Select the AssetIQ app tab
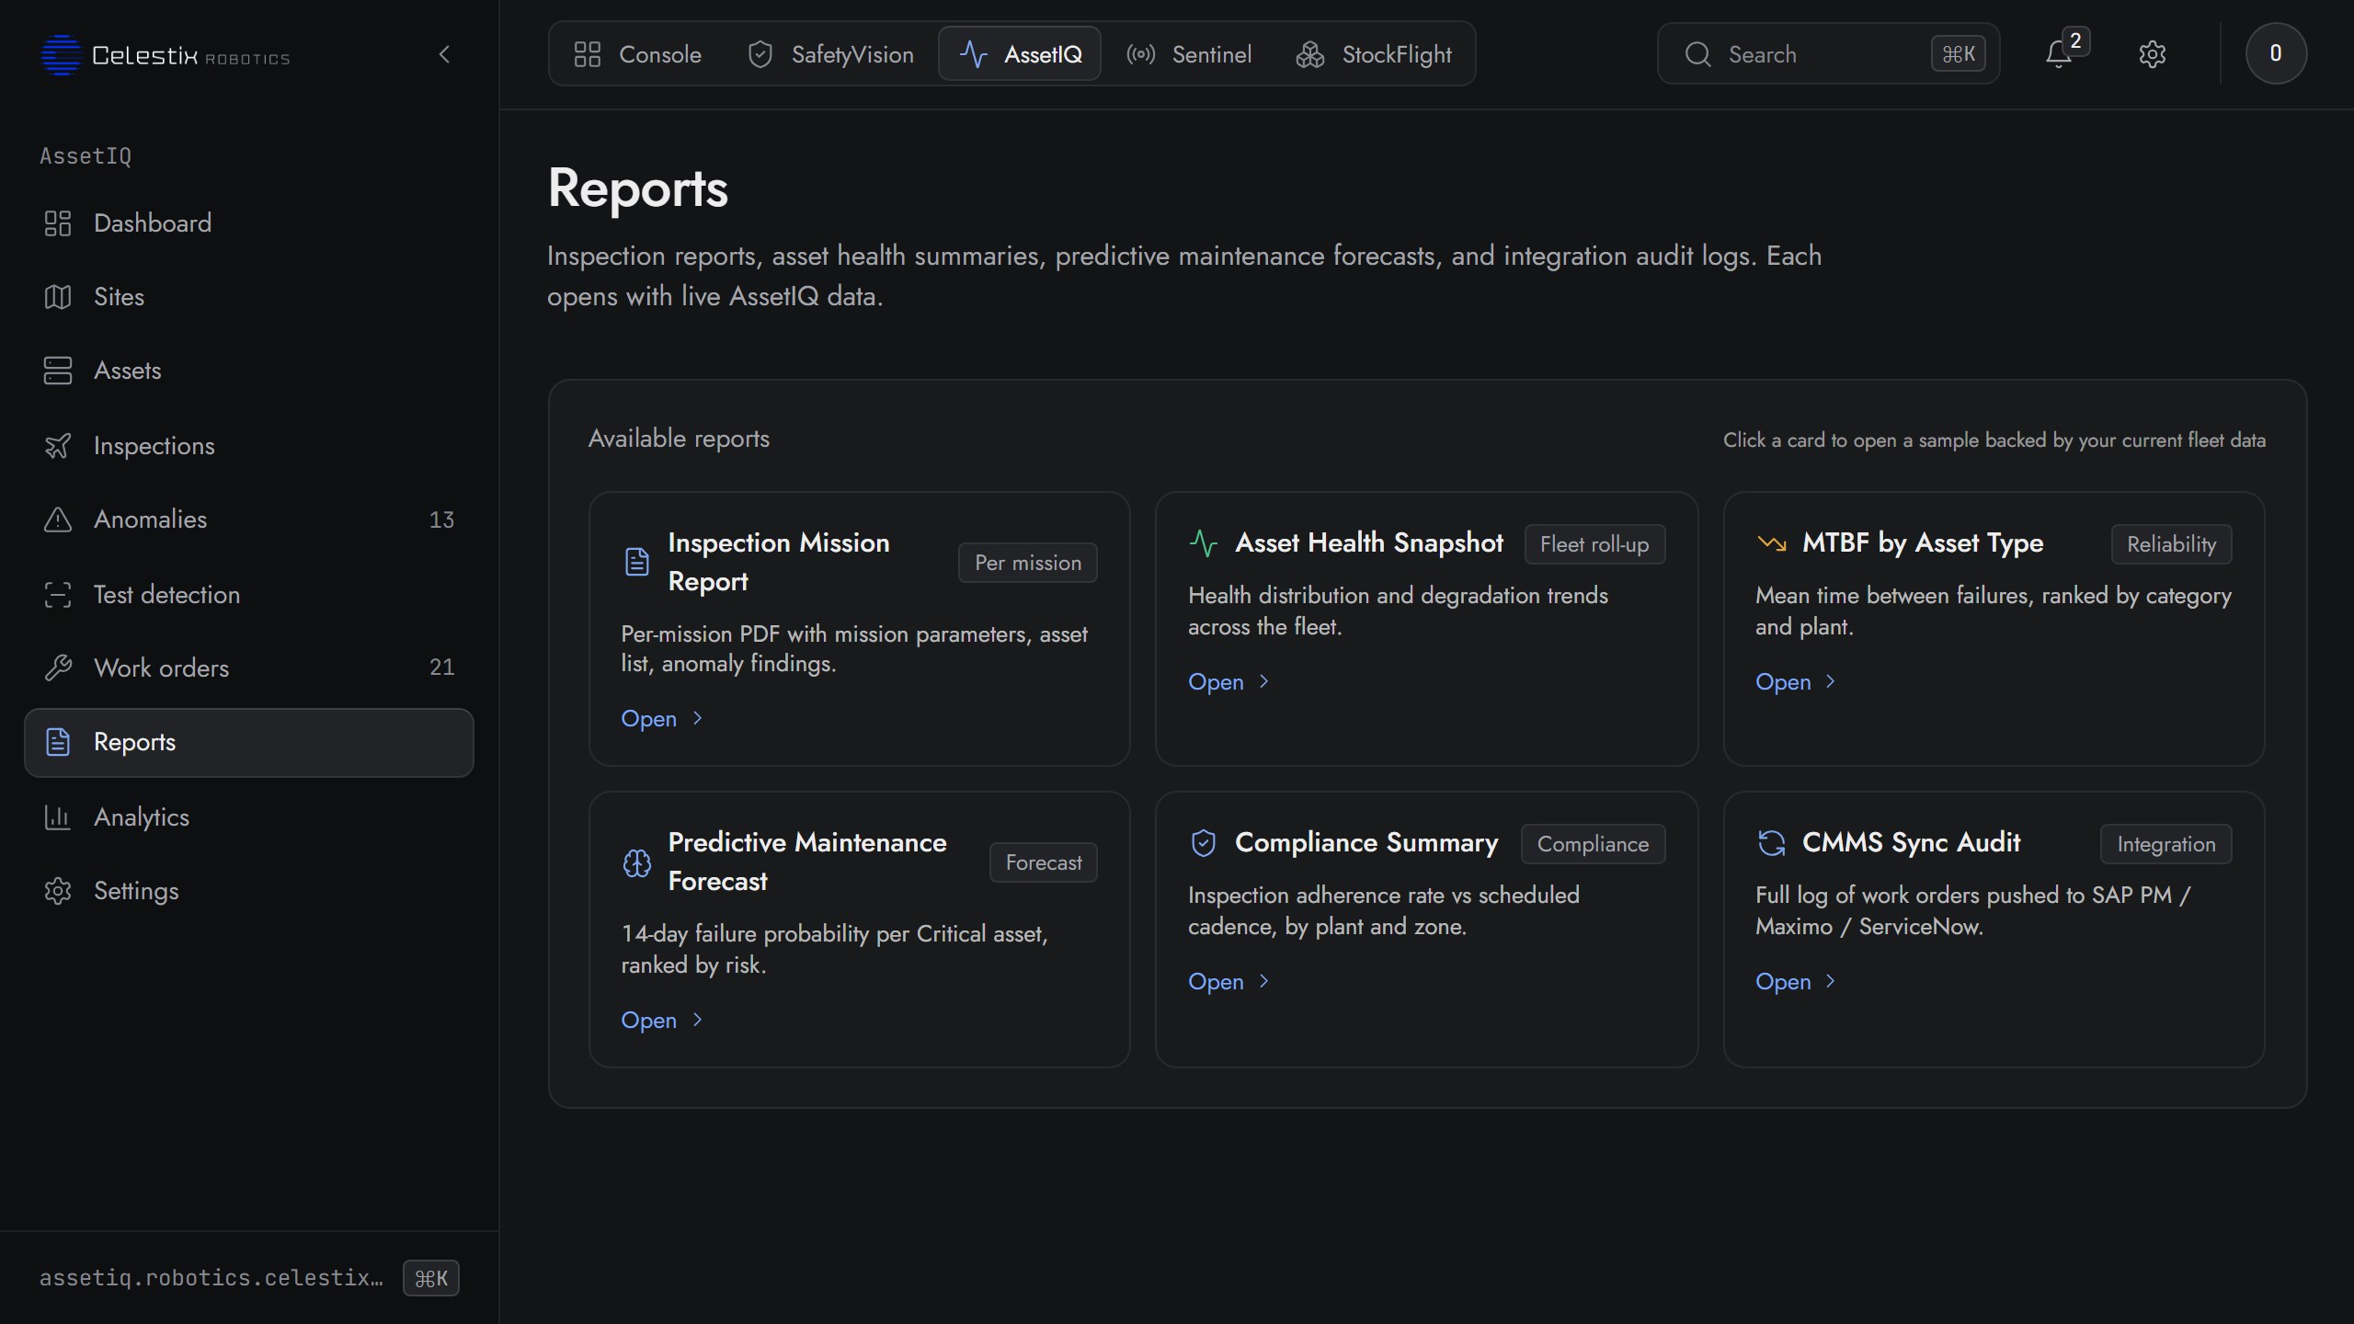This screenshot has height=1324, width=2354. (1020, 54)
